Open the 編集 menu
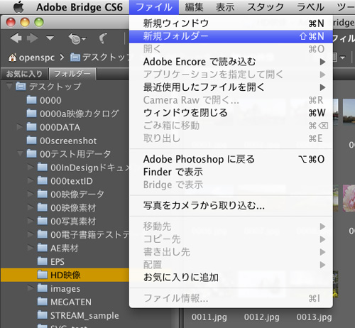The image size is (355, 328). [x=194, y=7]
